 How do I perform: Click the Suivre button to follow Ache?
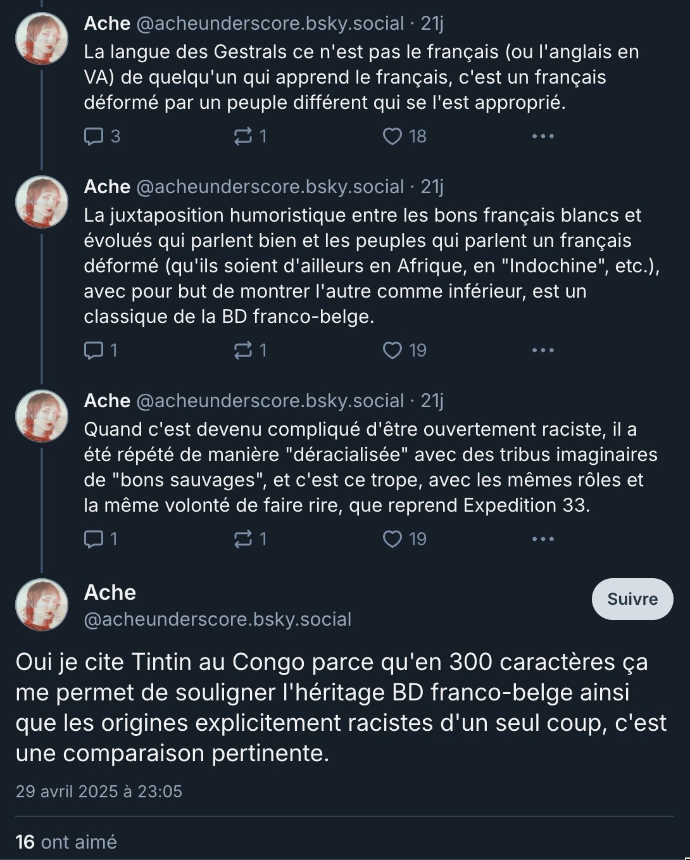(632, 598)
